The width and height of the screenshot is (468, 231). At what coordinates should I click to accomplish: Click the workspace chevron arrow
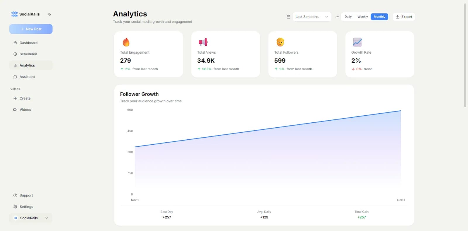(47, 218)
